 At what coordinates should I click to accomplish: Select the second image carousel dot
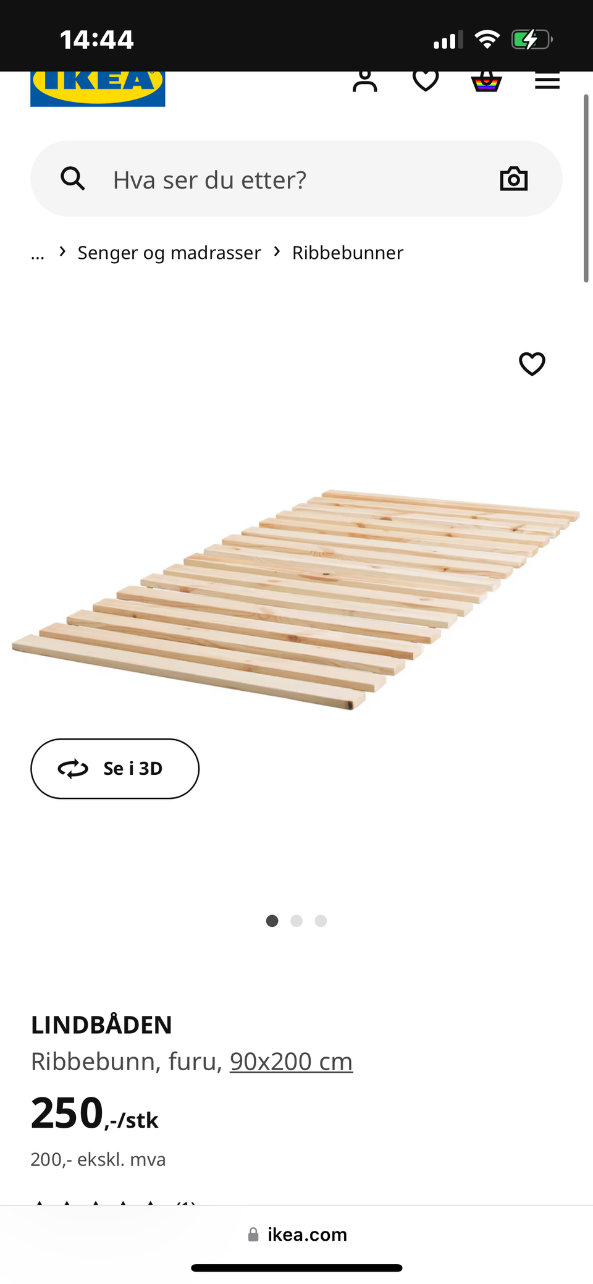coord(296,921)
